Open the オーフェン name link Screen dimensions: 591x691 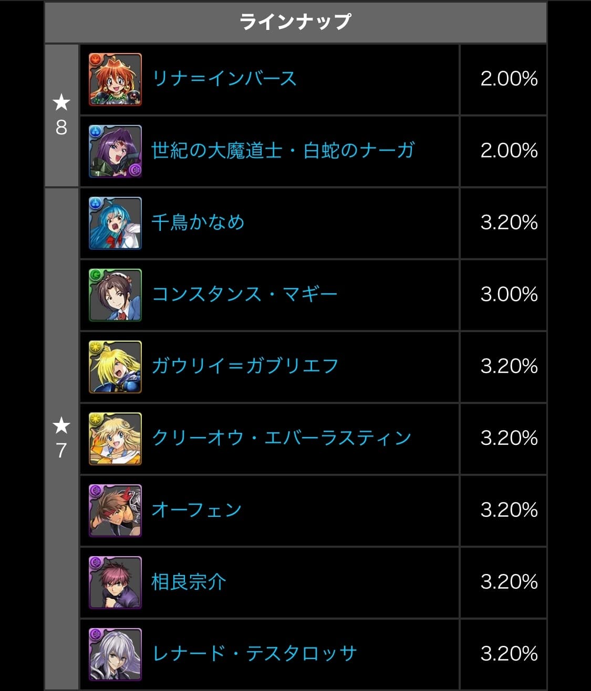click(x=196, y=509)
